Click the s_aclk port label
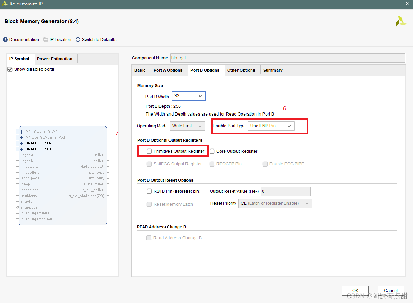Image resolution: width=413 pixels, height=303 pixels. 26,202
